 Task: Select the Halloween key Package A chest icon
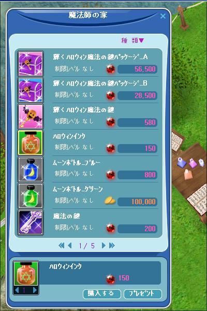[x=31, y=64]
